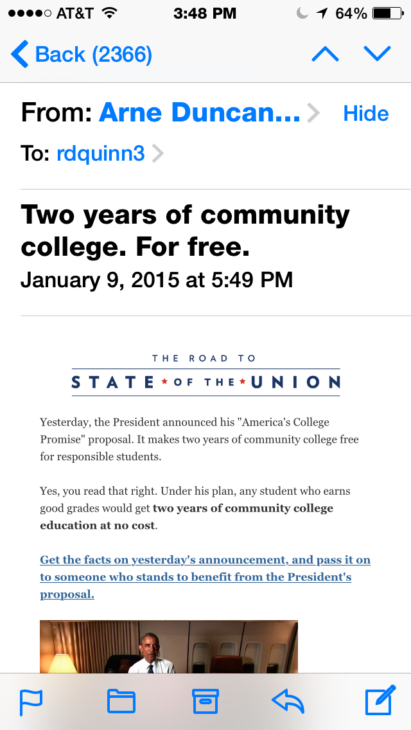The width and height of the screenshot is (411, 730).
Task: Tap the battery icon in status bar
Action: tap(386, 13)
